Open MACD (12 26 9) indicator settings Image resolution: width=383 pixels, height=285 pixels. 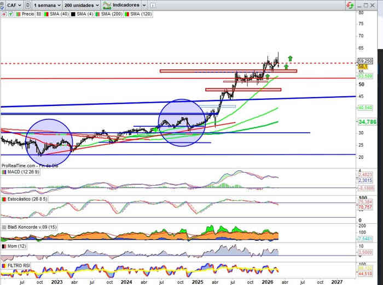tap(21, 173)
